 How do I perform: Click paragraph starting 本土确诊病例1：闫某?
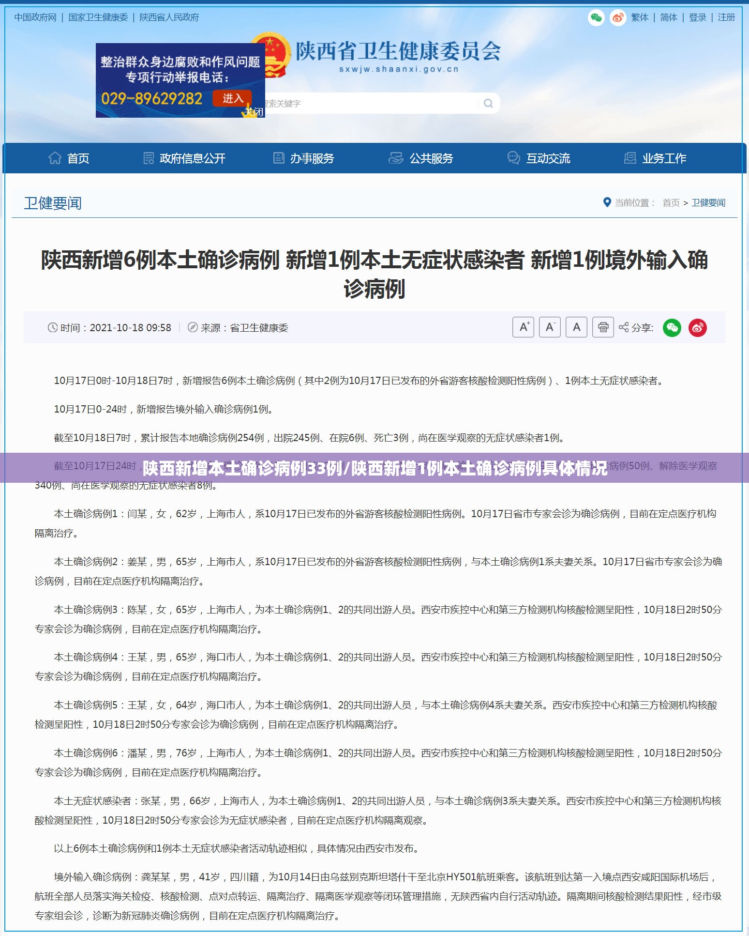(375, 523)
